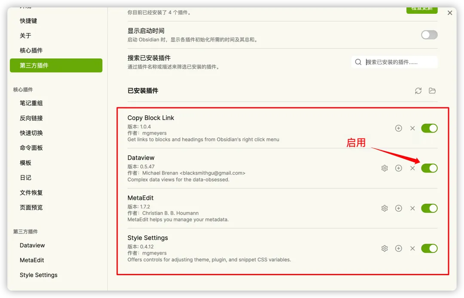Disable the MetaEdit plugin toggle

coord(429,208)
